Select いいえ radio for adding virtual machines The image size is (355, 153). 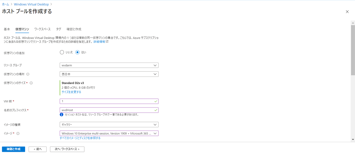(62, 52)
